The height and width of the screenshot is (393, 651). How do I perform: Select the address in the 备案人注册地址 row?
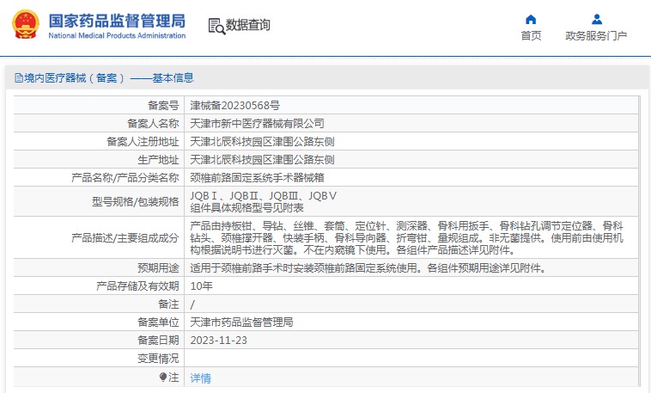[x=263, y=142]
